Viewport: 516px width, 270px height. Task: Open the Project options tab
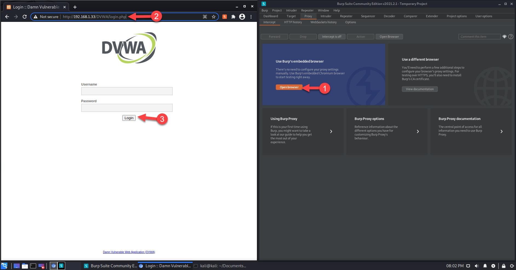[457, 16]
